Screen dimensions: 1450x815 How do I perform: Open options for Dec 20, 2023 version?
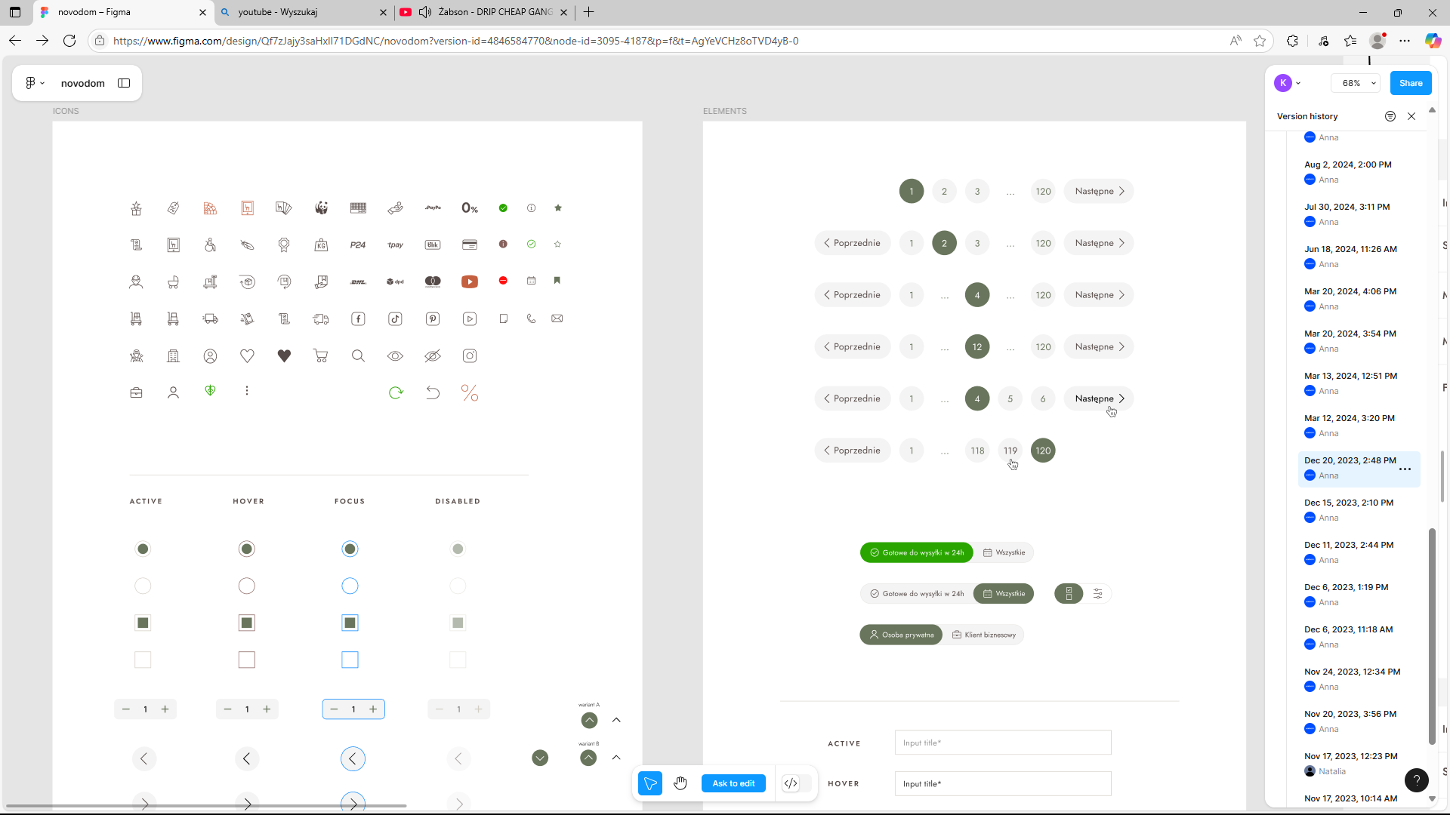tap(1405, 469)
